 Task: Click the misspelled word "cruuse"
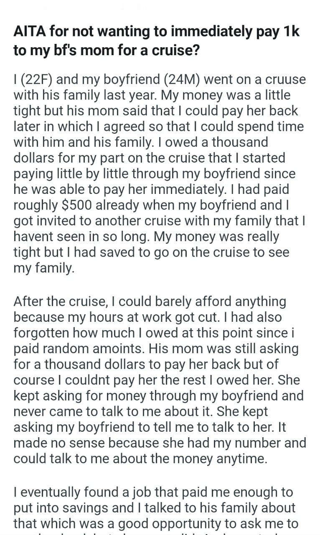click(284, 79)
